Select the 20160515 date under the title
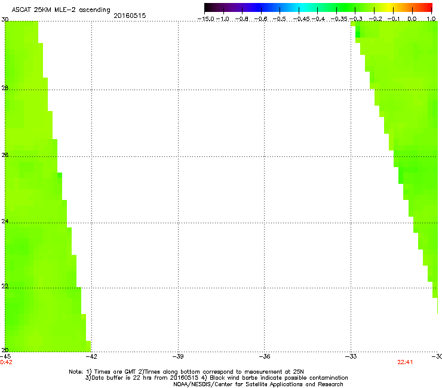 (x=130, y=16)
